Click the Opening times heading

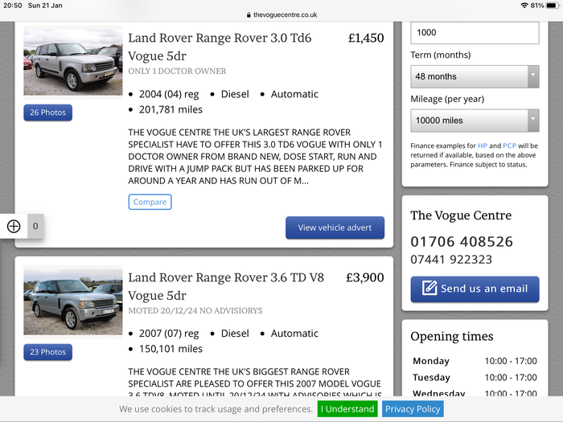click(x=452, y=337)
